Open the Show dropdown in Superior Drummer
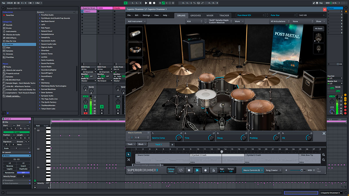The width and height of the screenshot is (349, 196). coord(320,21)
